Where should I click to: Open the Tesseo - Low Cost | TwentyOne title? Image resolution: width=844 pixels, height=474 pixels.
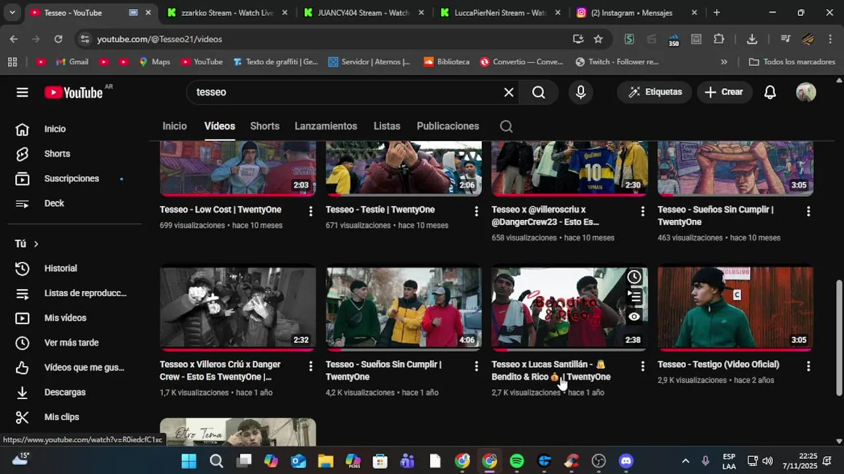[x=220, y=209]
